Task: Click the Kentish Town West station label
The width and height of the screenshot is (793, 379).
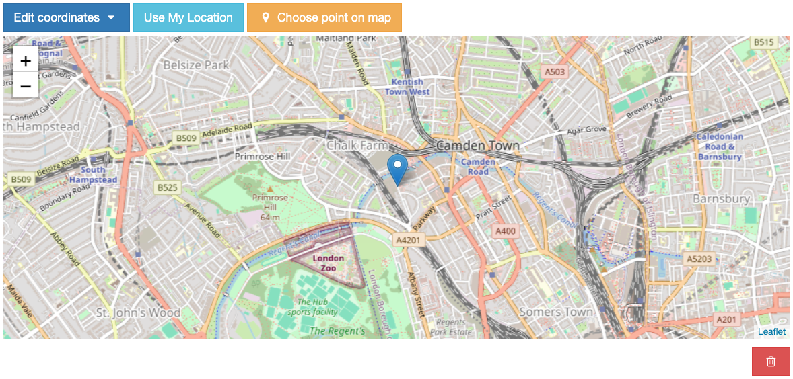Action: [x=407, y=87]
